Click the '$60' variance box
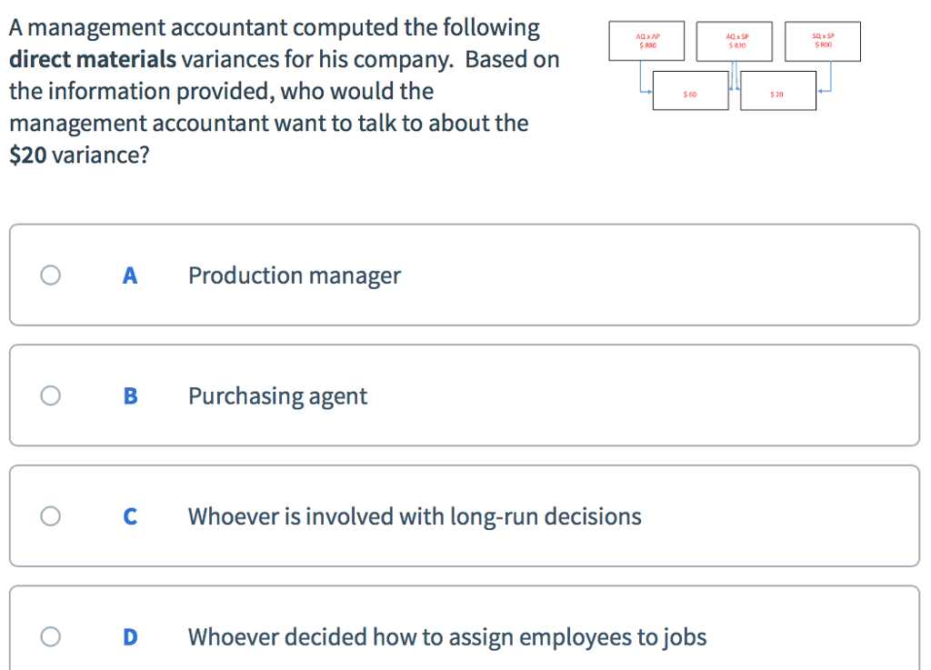931x670 pixels. click(x=689, y=90)
